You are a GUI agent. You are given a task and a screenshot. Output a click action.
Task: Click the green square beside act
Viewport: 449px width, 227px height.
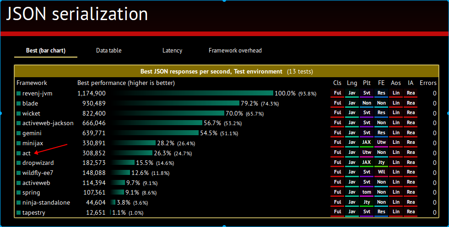click(19, 153)
